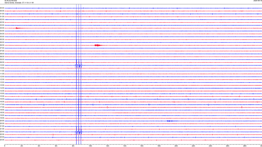Viewport: 262px width, 147px height.
Task: Select the 01:30 time label
Action: 2,17
